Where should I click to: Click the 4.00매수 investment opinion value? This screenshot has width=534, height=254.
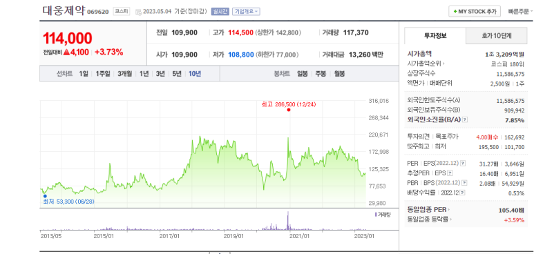487,137
